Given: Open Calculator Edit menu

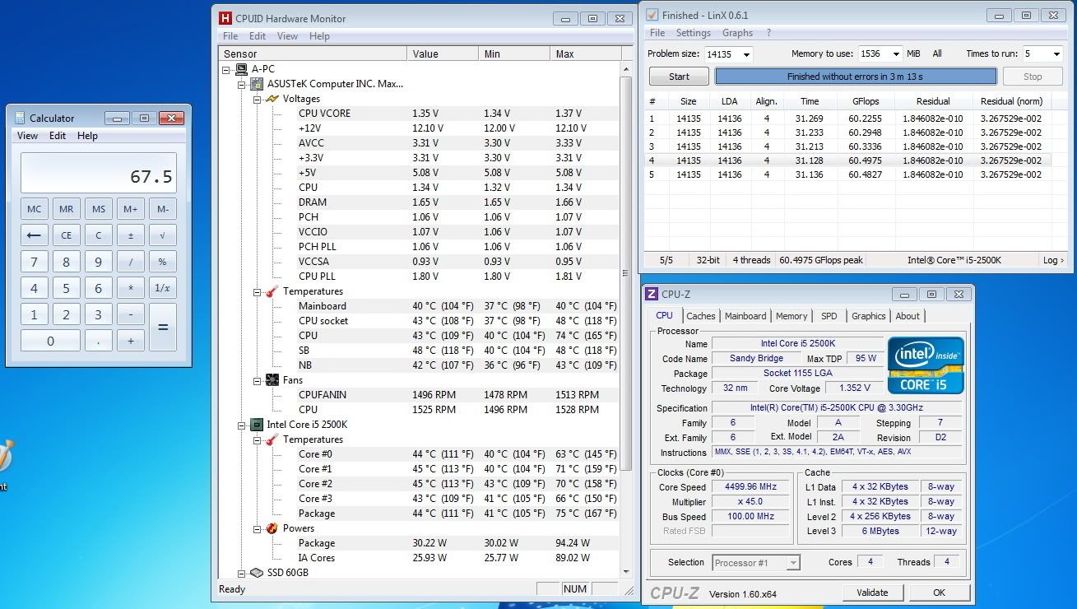Looking at the screenshot, I should [x=57, y=136].
